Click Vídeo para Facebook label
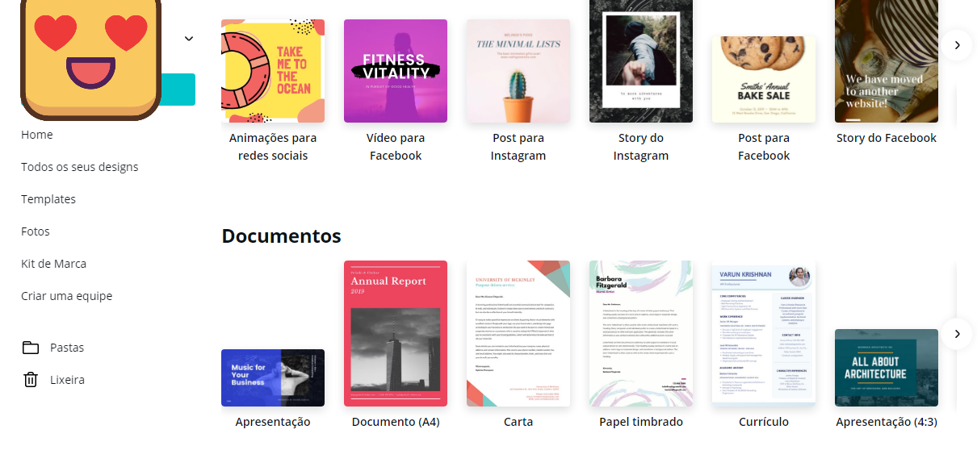Screen dimensions: 977x467 (x=396, y=147)
